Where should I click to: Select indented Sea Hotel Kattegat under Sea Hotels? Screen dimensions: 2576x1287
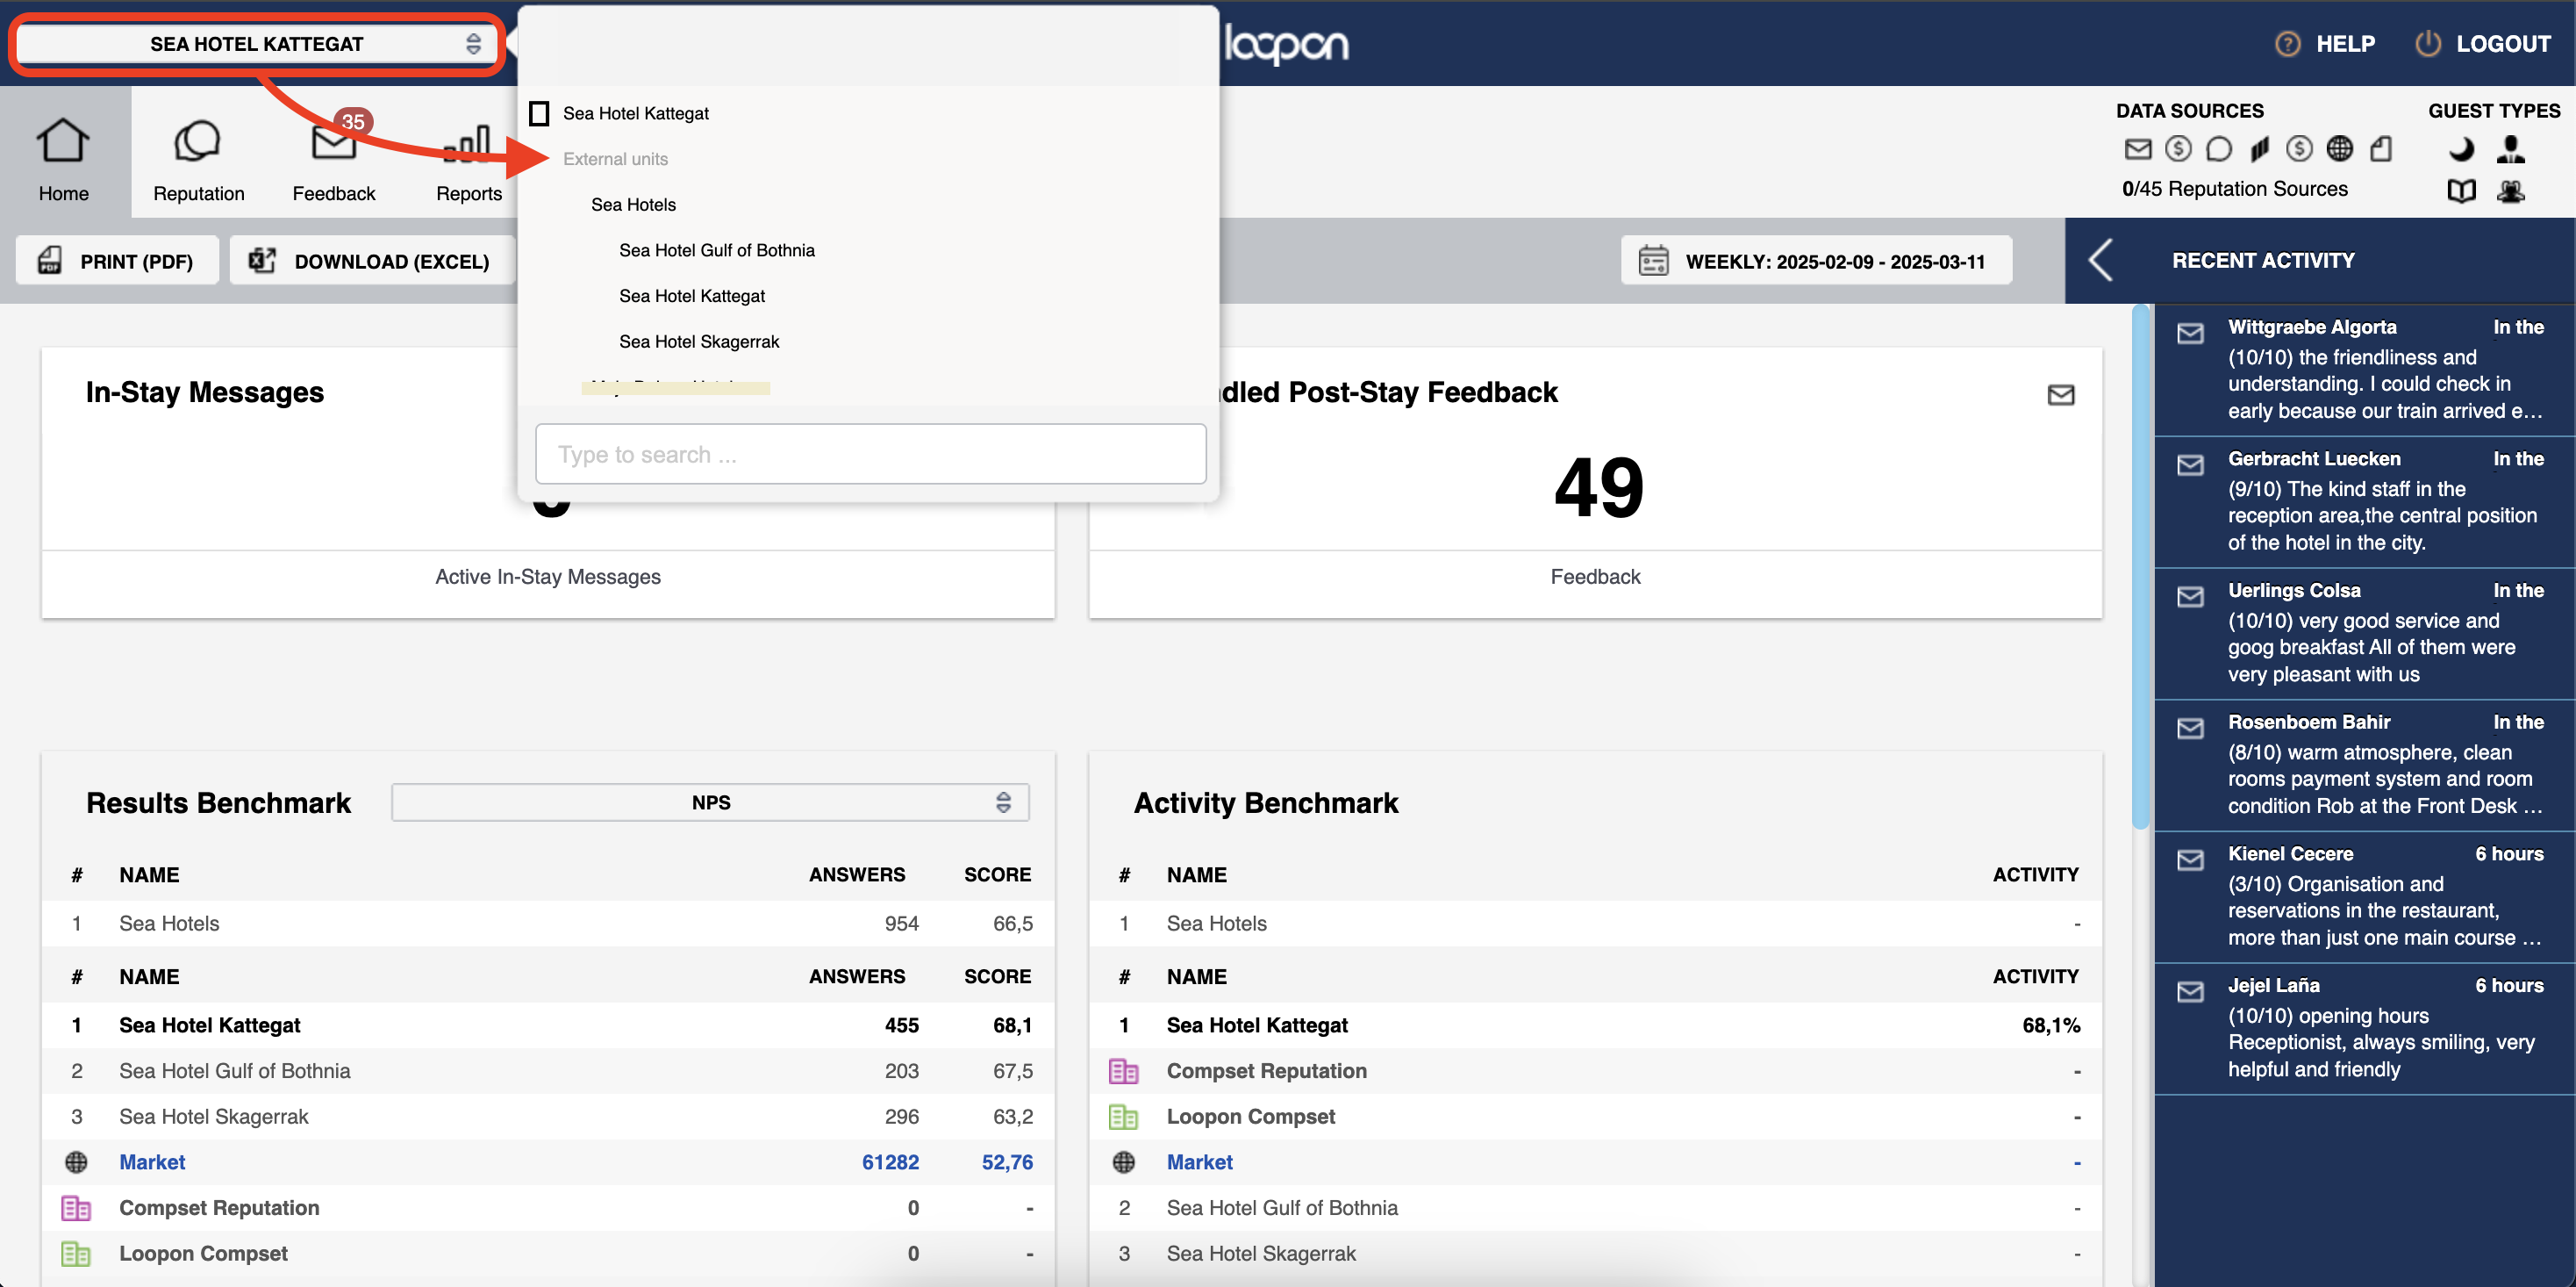691,295
